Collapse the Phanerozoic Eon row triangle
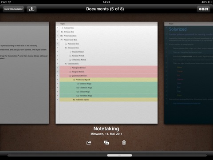 pos(58,40)
